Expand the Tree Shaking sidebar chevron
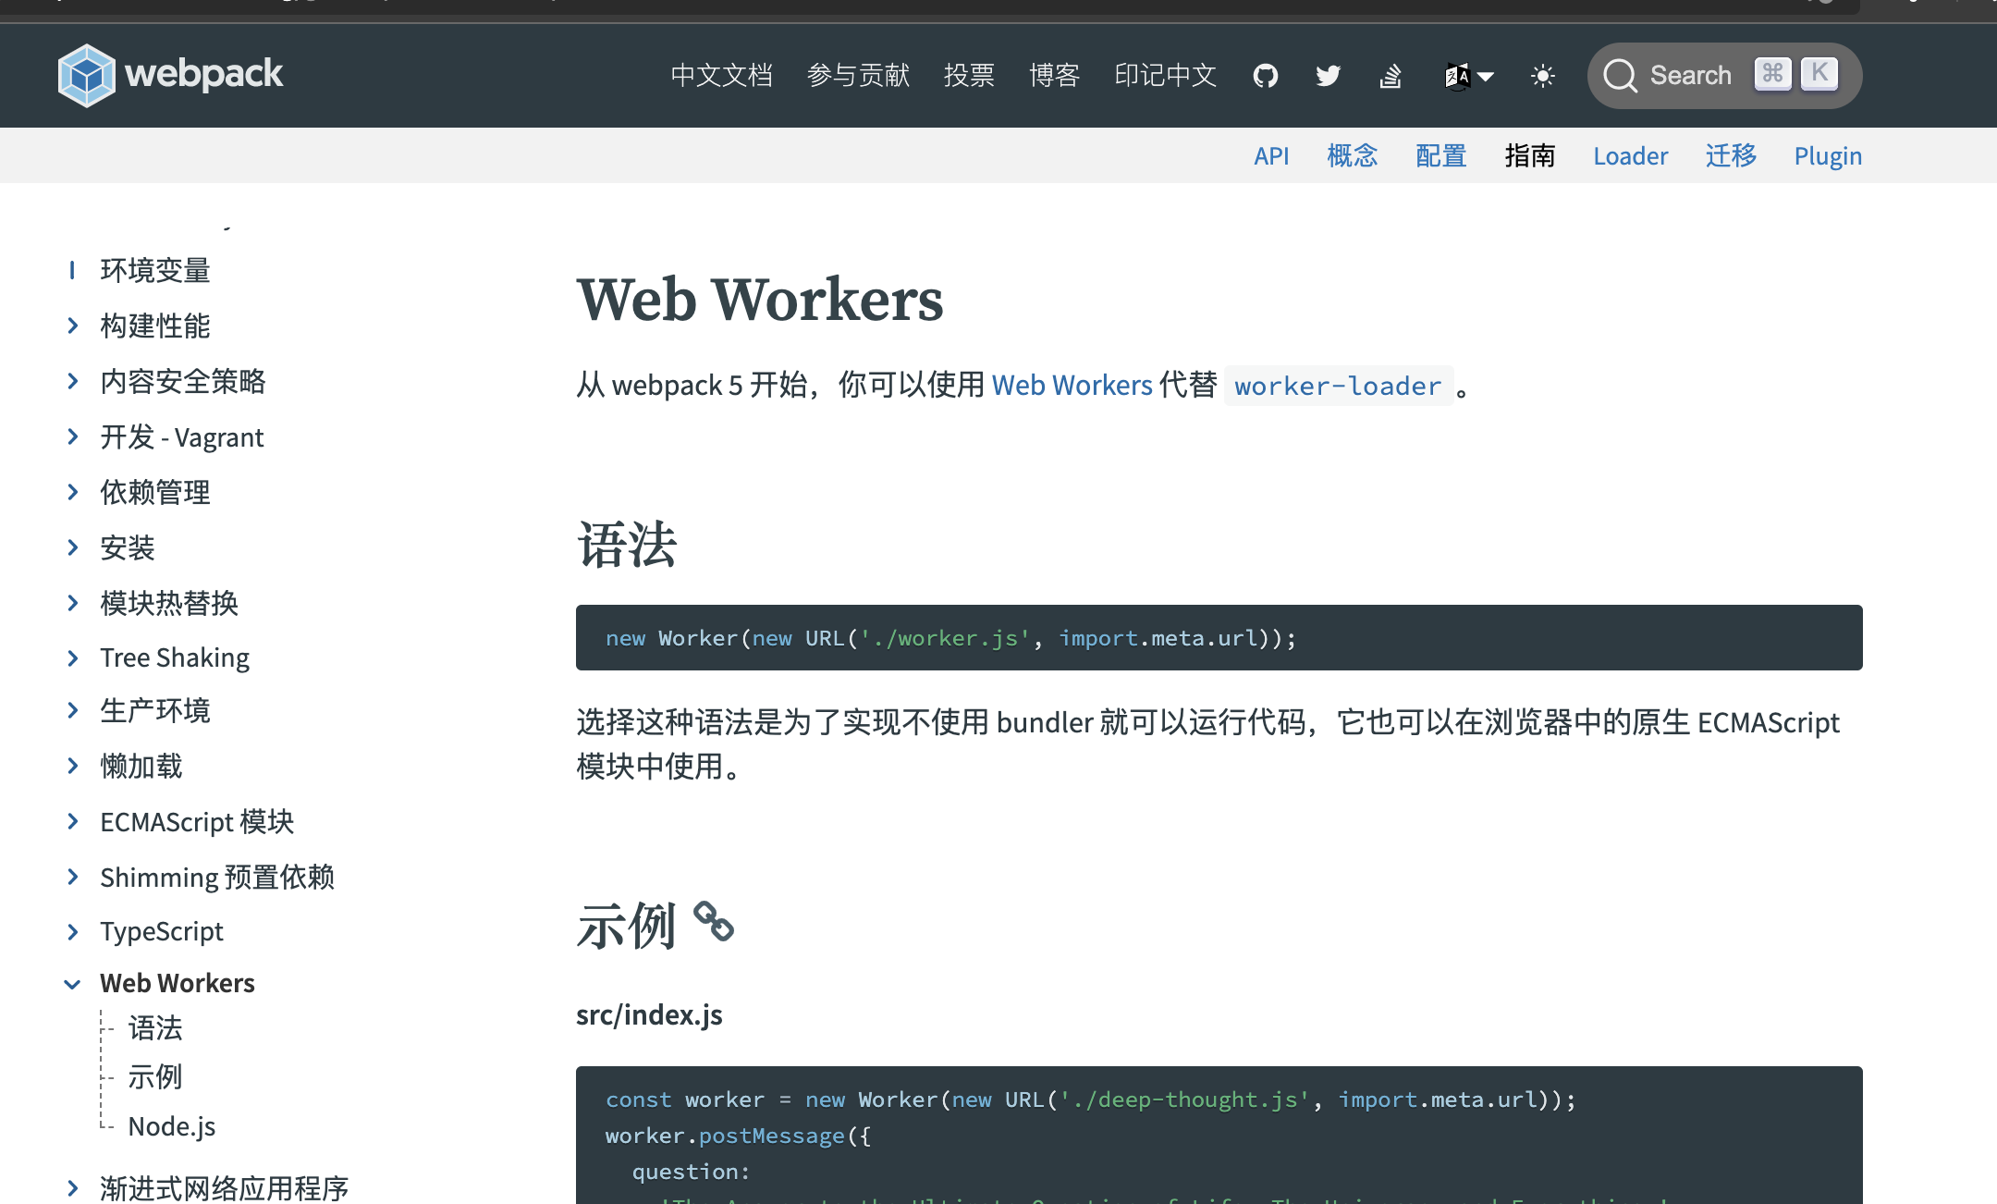 point(72,657)
